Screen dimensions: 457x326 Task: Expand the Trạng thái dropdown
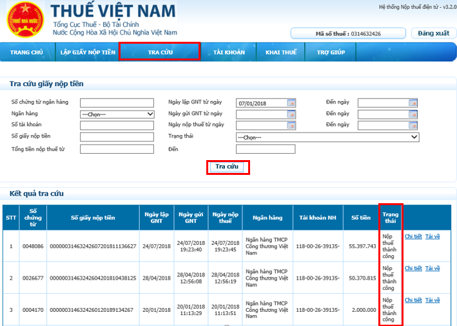coord(327,137)
